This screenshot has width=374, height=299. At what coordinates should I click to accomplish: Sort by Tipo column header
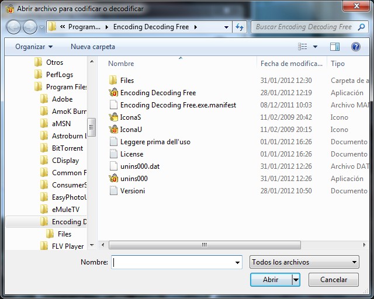(x=338, y=64)
